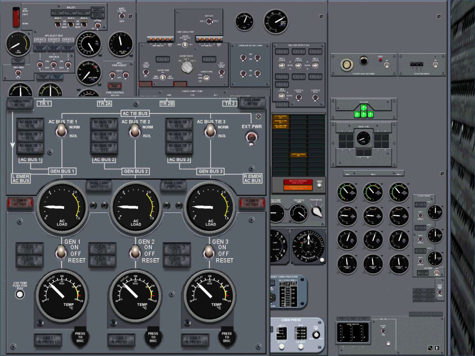The width and height of the screenshot is (475, 356).
Task: Flip the AC BUS TIE 1 switch
Action: tap(61, 131)
